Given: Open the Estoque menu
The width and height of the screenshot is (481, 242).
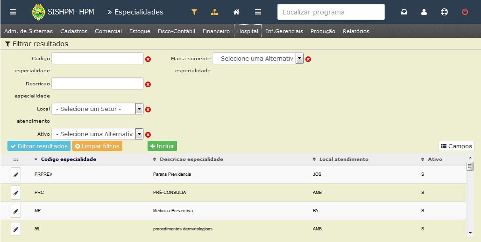Looking at the screenshot, I should pyautogui.click(x=140, y=31).
